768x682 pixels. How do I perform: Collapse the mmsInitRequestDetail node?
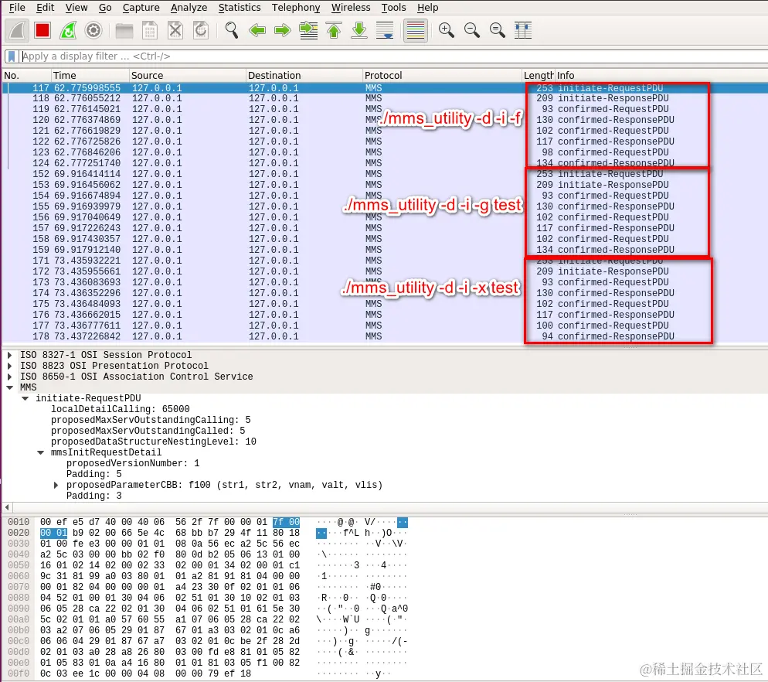(41, 452)
